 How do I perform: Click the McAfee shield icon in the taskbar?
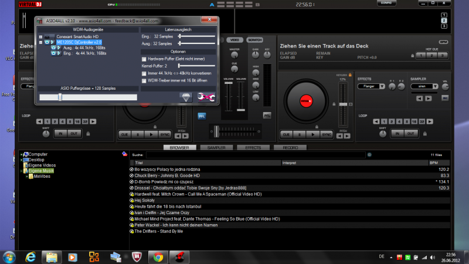pos(136,256)
